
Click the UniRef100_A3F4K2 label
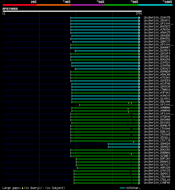tap(157, 93)
